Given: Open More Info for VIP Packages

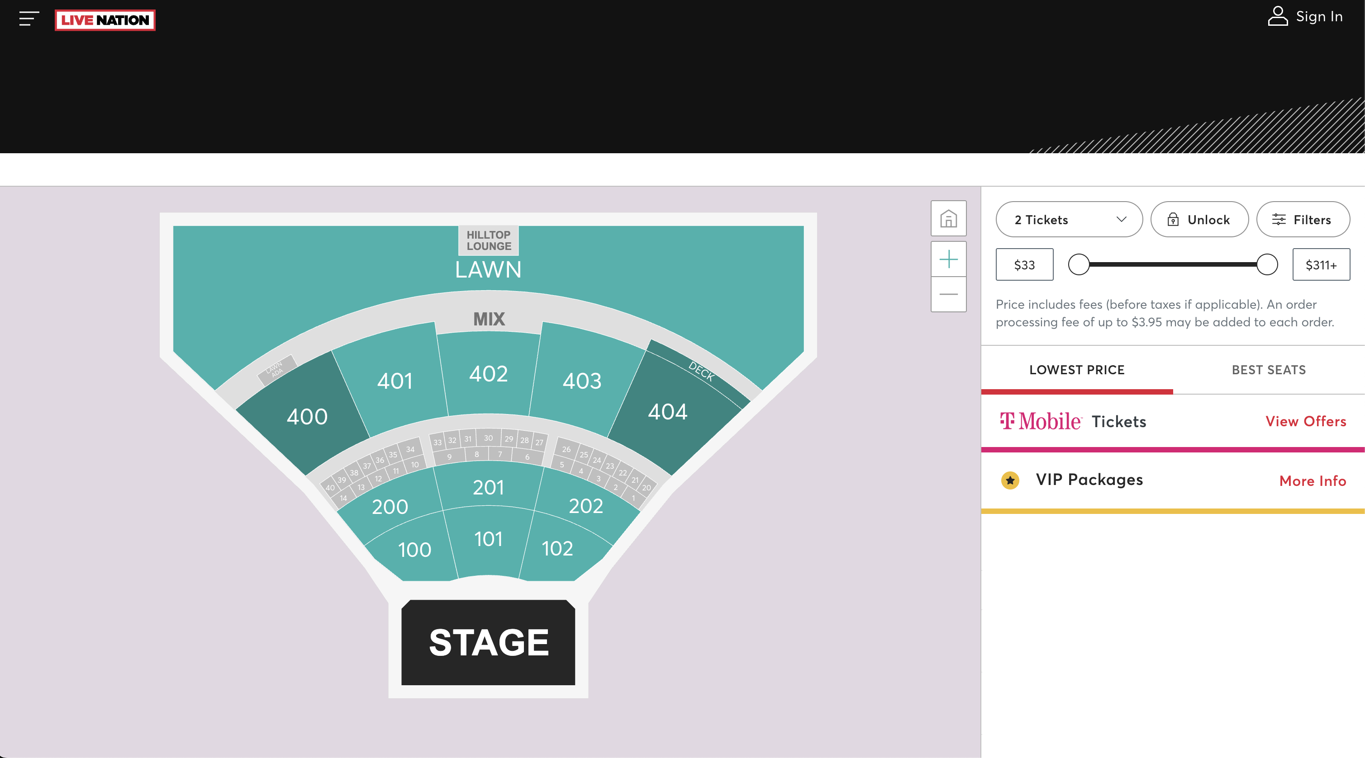Looking at the screenshot, I should (x=1312, y=480).
